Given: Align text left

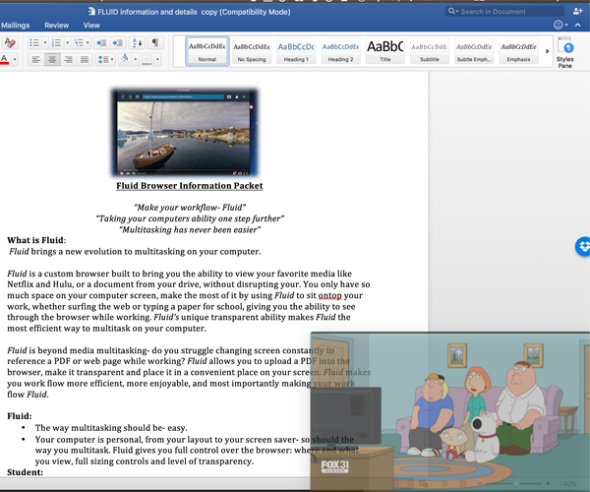Looking at the screenshot, I should 36,59.
